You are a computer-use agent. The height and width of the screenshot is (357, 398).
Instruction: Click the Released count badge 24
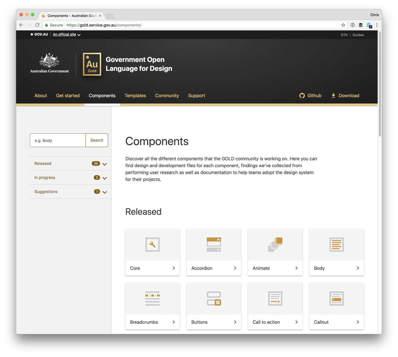[96, 164]
